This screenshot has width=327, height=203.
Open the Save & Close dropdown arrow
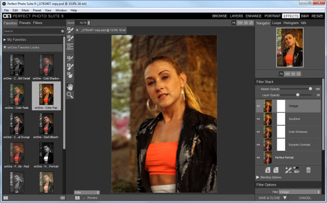(x=285, y=198)
